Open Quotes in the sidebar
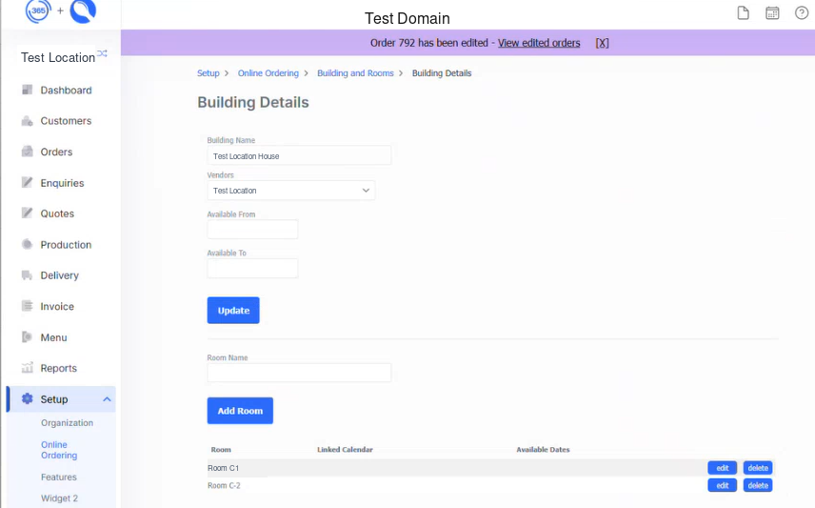The height and width of the screenshot is (508, 815). (x=57, y=213)
